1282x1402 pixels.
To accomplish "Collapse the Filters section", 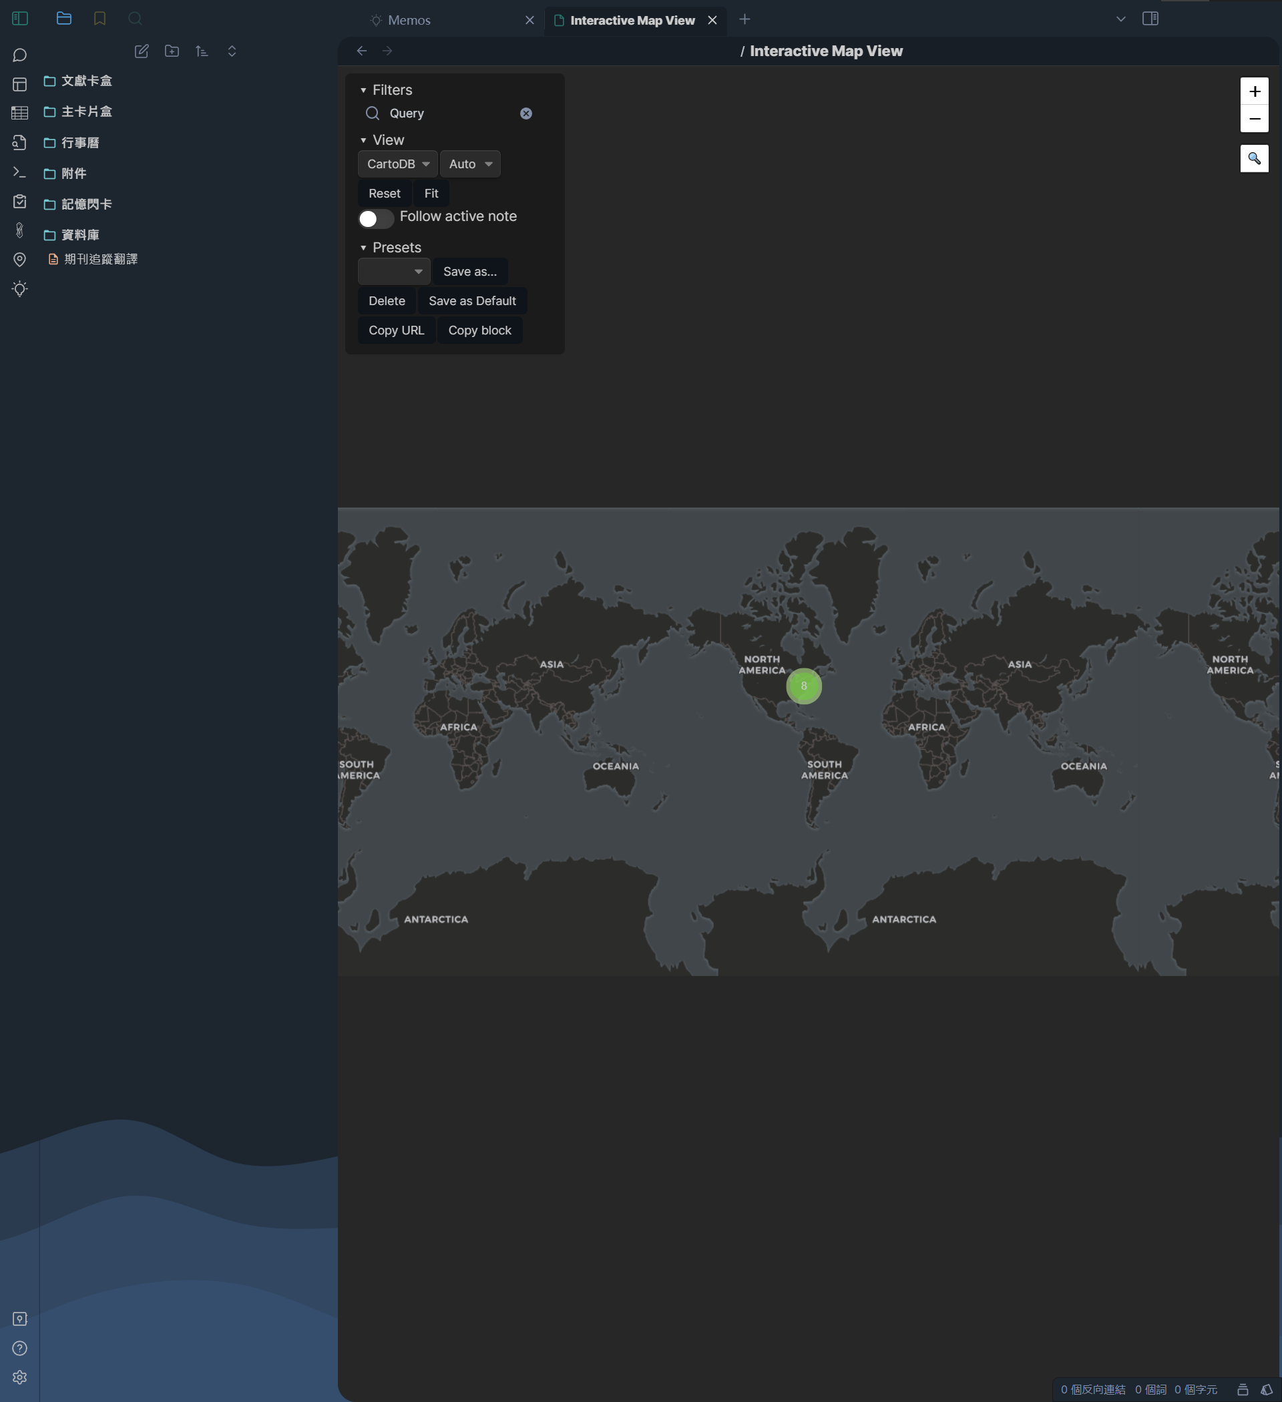I will point(364,89).
